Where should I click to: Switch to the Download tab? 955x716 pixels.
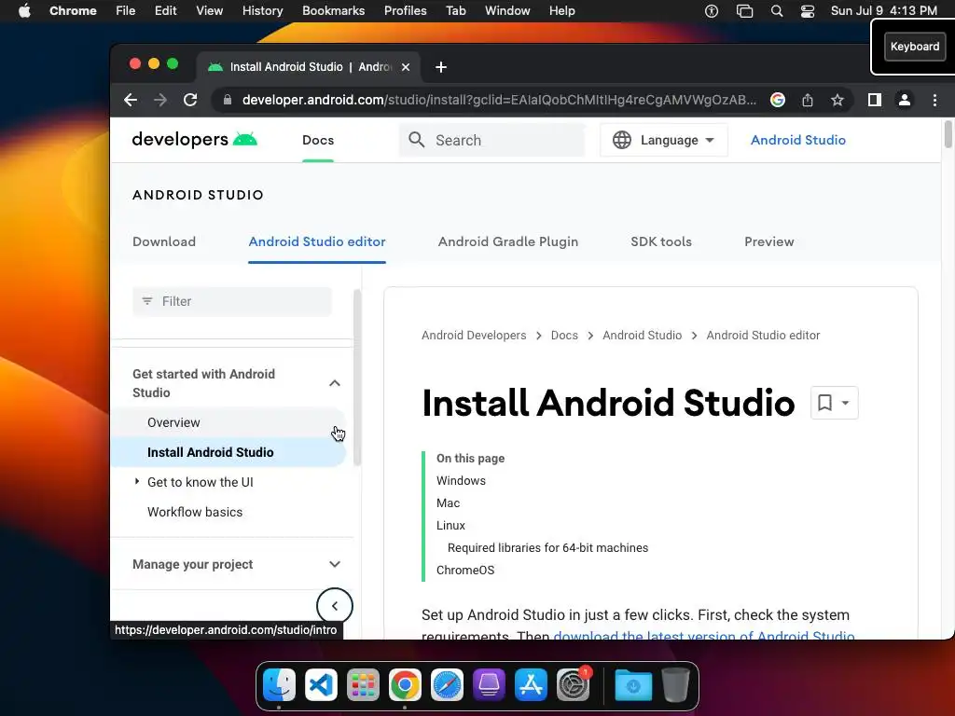click(164, 241)
